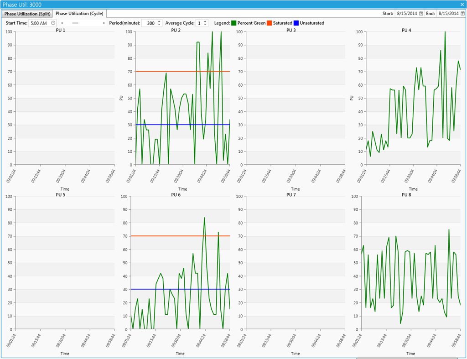467x359 pixels.
Task: Increase the Period(minute) value
Action: (x=159, y=21)
